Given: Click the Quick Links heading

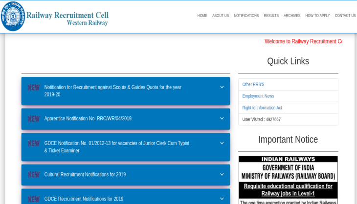Looking at the screenshot, I should click(288, 61).
